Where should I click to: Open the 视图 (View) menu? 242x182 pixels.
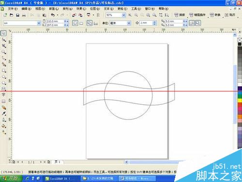pos(40,9)
